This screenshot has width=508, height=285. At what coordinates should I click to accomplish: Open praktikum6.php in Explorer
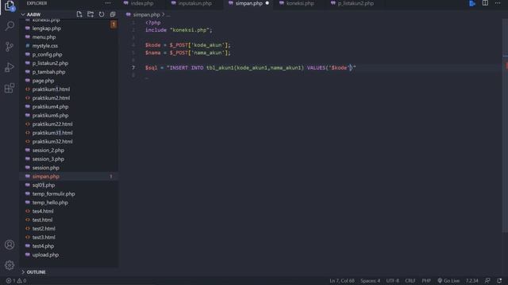click(x=50, y=116)
